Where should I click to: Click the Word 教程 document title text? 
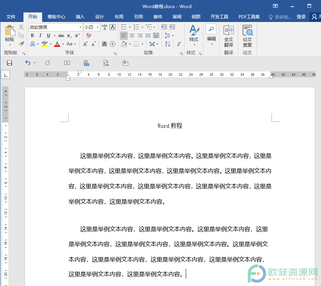pos(170,126)
